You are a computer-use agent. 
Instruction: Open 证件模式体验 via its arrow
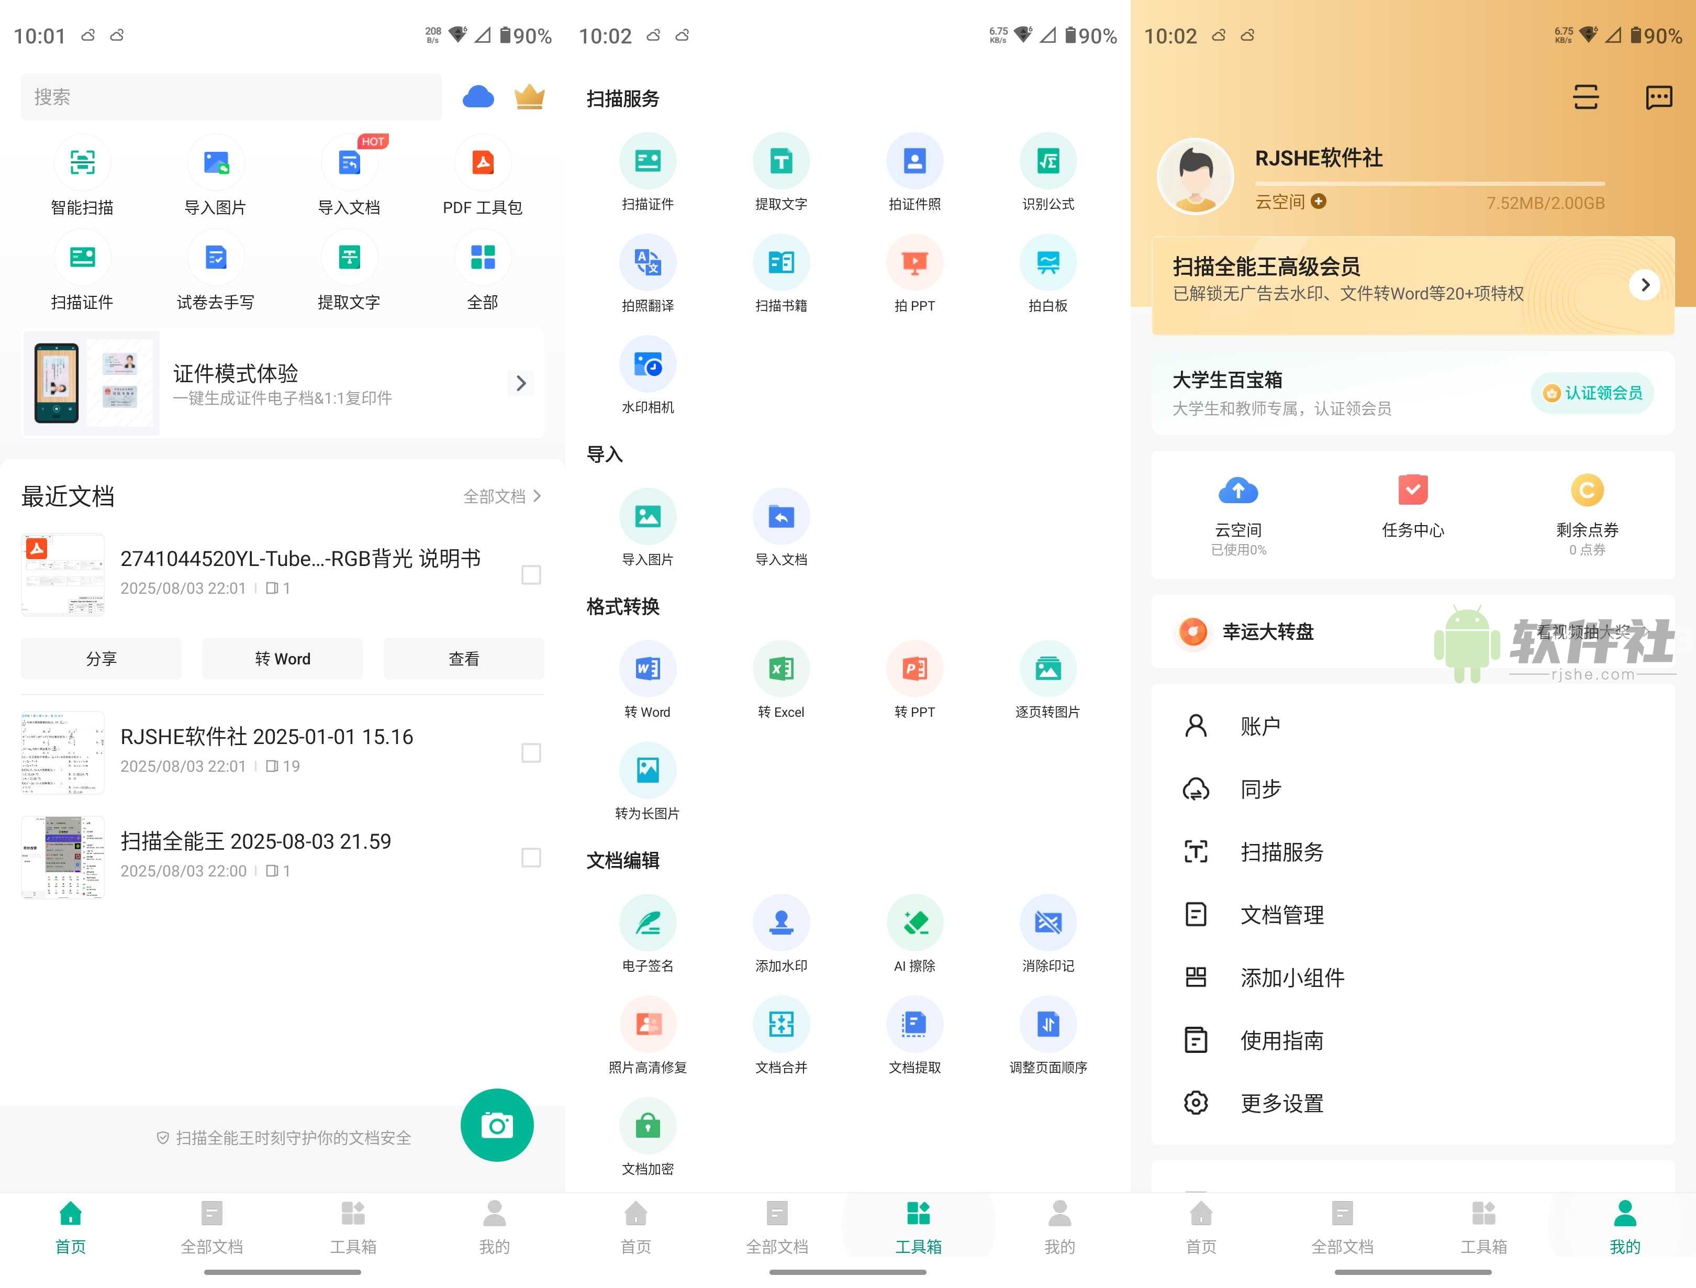(521, 383)
